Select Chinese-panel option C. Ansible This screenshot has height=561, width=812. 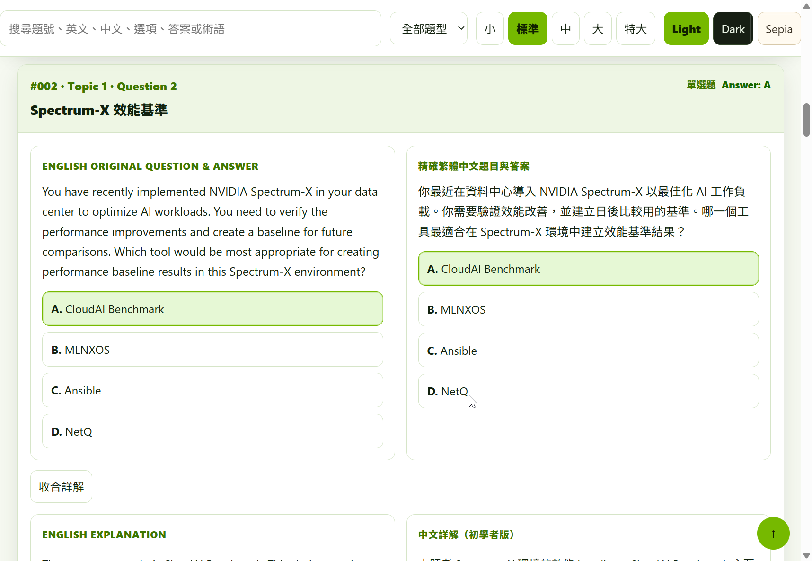(x=588, y=350)
